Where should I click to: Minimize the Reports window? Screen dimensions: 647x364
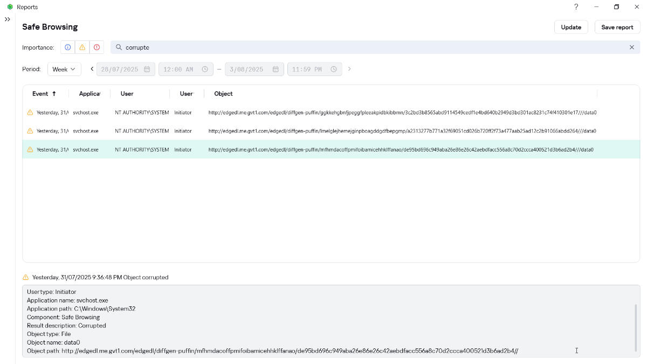(596, 7)
